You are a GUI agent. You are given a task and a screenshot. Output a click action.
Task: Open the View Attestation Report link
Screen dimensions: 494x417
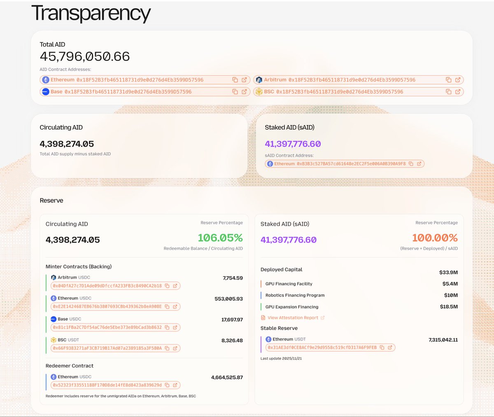pyautogui.click(x=293, y=317)
